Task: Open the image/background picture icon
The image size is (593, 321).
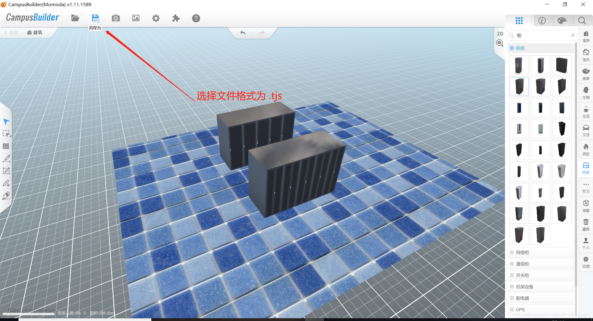Action: pos(136,18)
